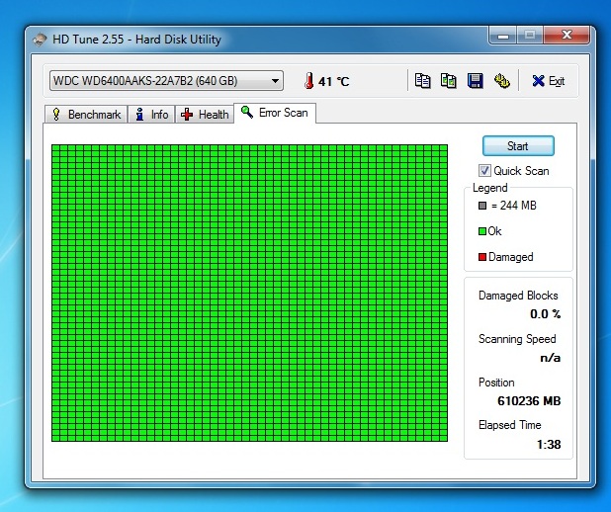The height and width of the screenshot is (512, 611).
Task: Click the Start scan button
Action: pos(518,146)
